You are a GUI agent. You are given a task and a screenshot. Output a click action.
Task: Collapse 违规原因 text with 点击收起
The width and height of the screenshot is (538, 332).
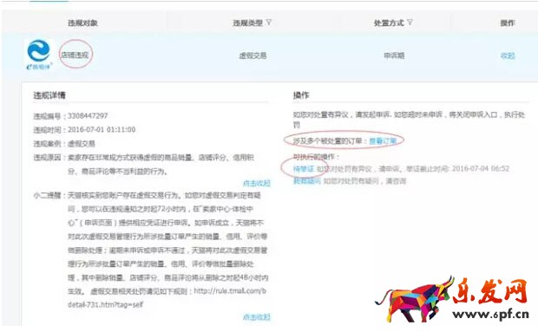click(x=256, y=183)
